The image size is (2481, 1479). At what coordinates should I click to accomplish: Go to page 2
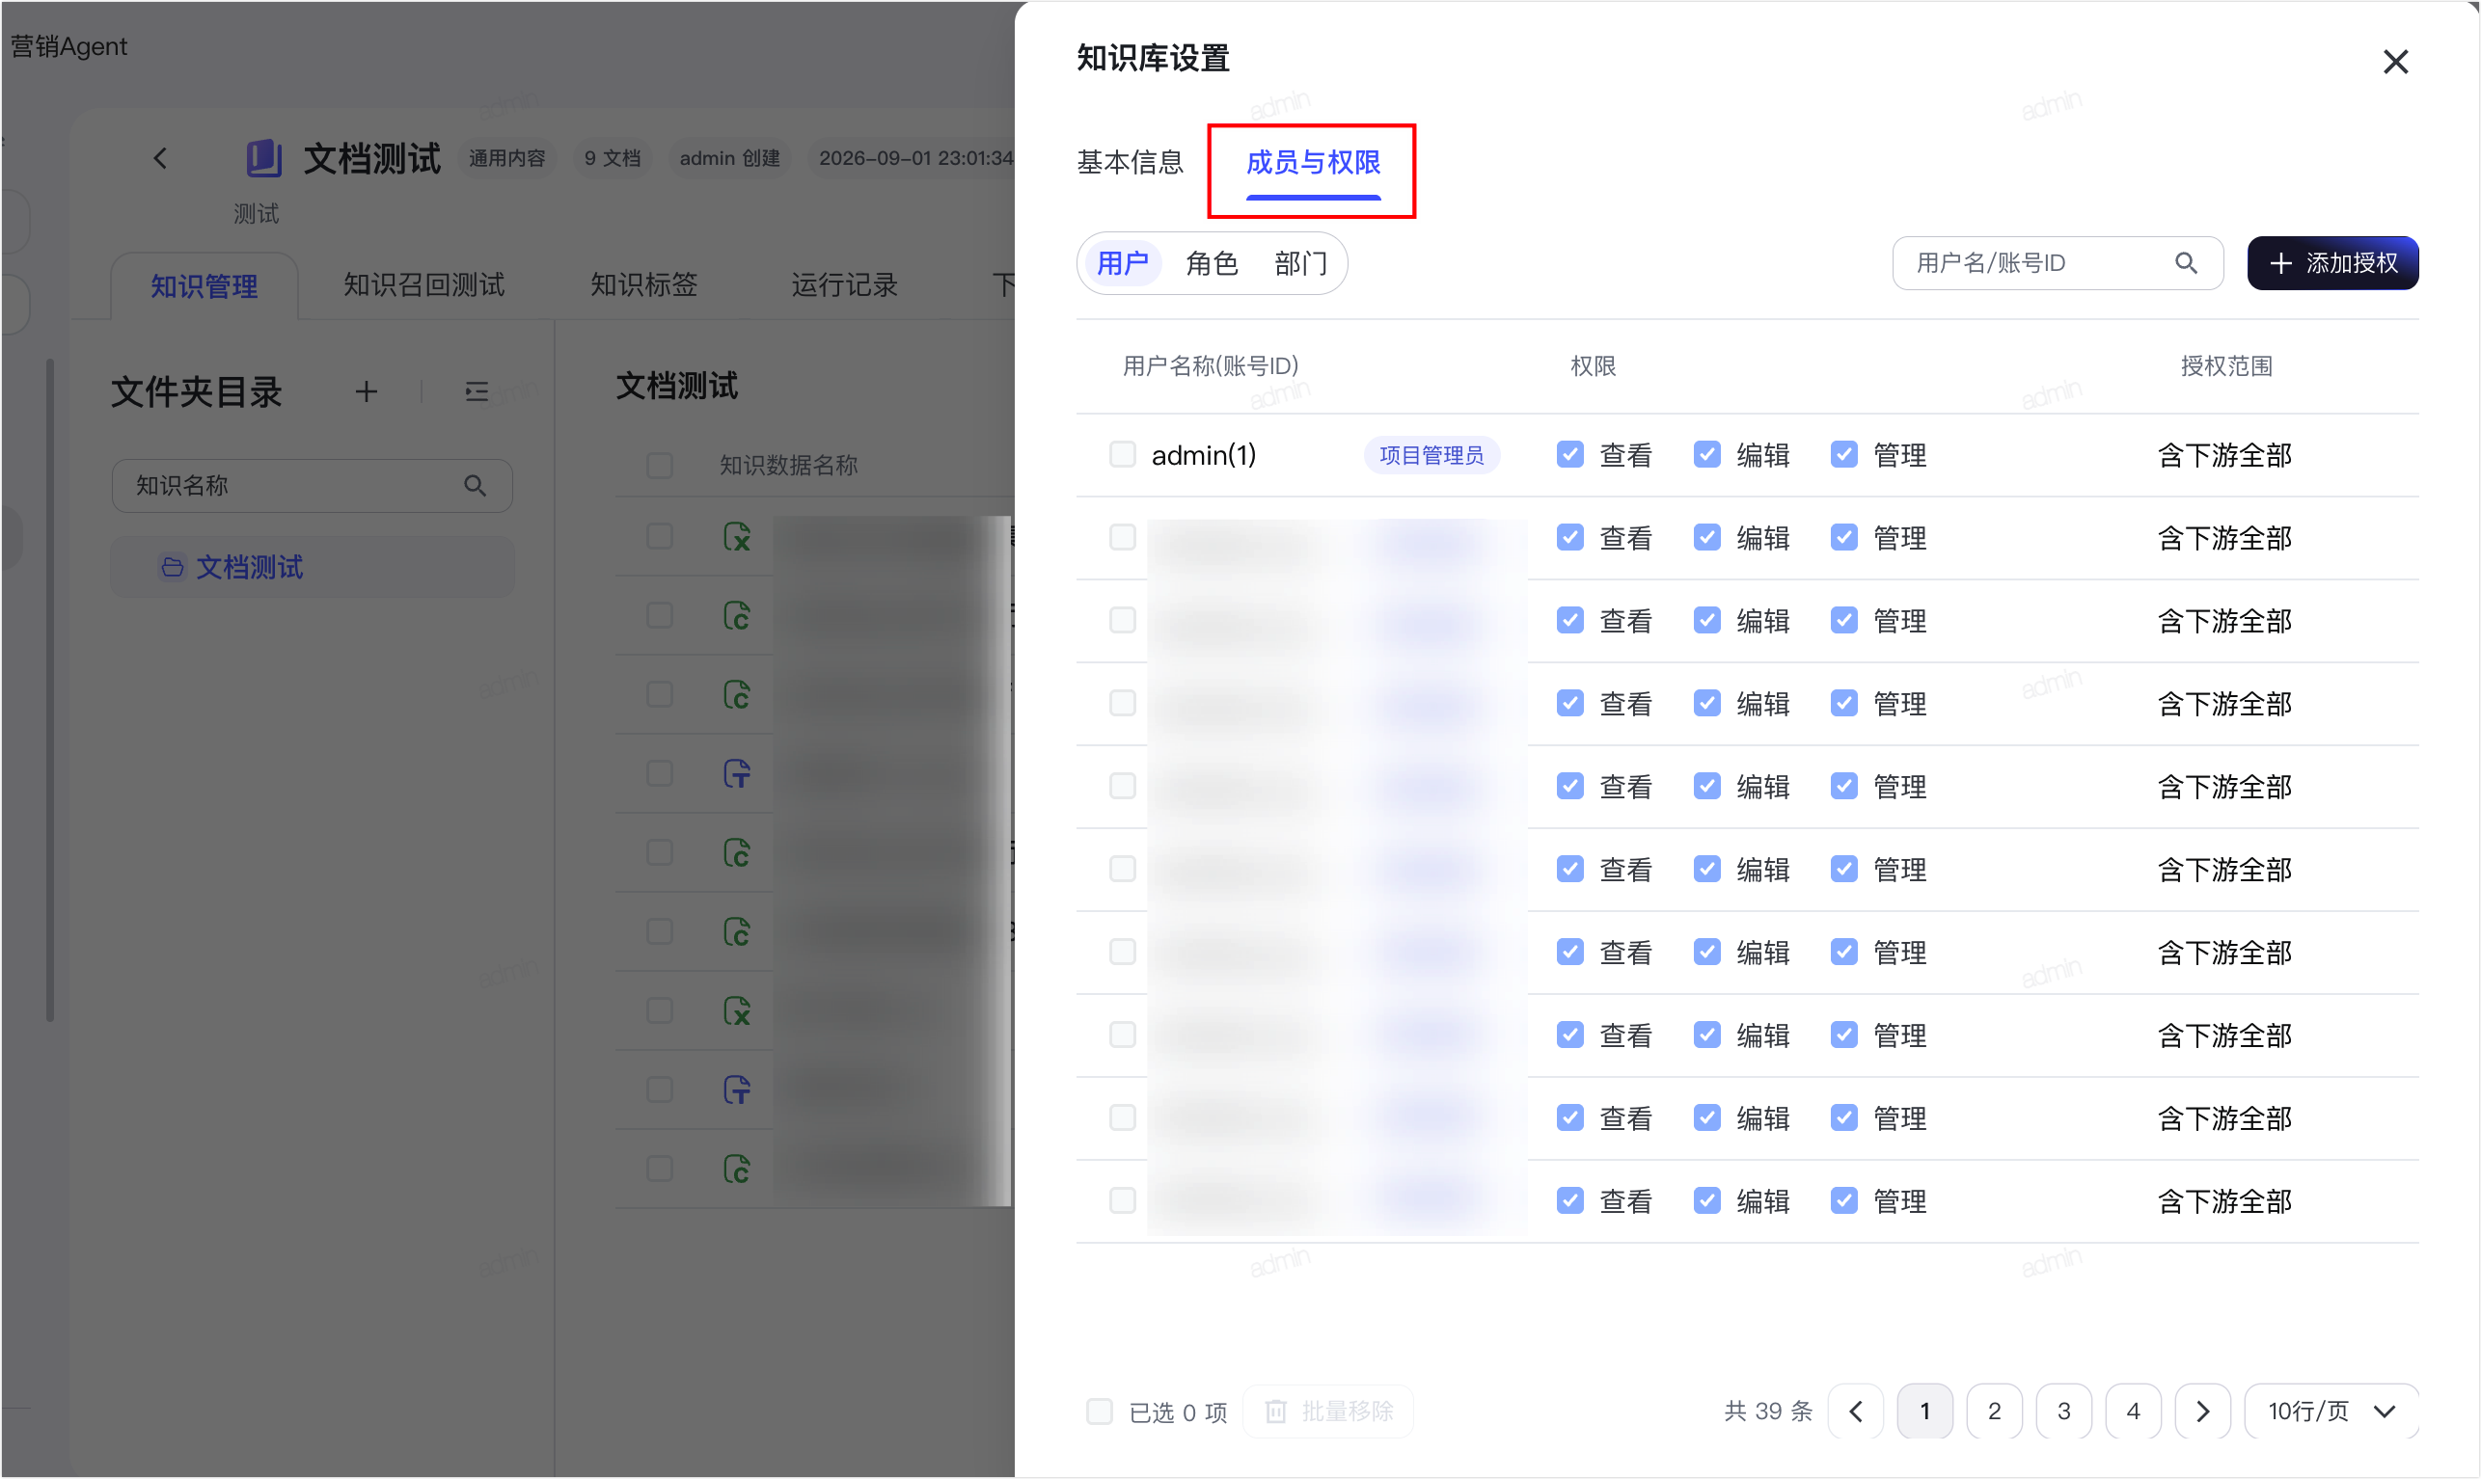tap(1994, 1412)
